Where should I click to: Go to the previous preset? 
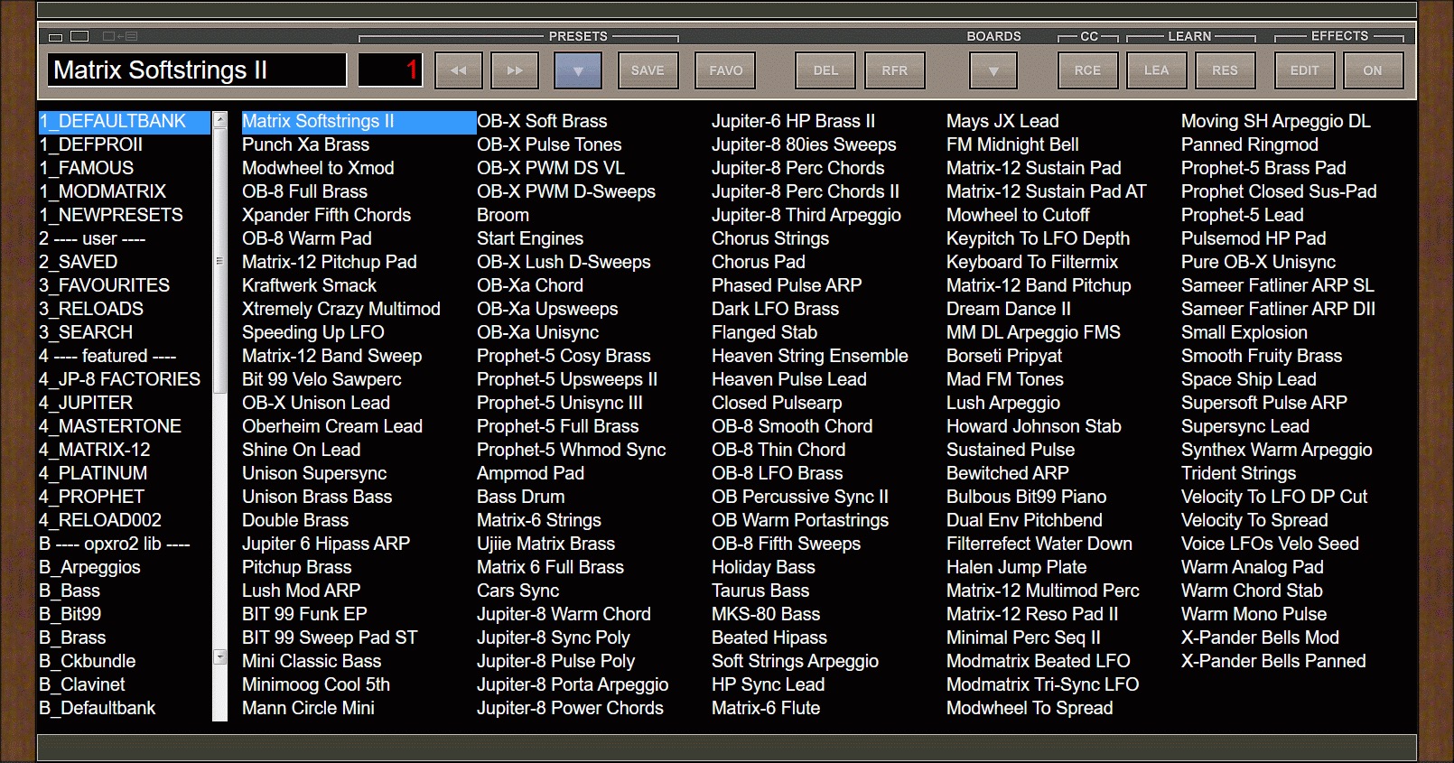459,70
